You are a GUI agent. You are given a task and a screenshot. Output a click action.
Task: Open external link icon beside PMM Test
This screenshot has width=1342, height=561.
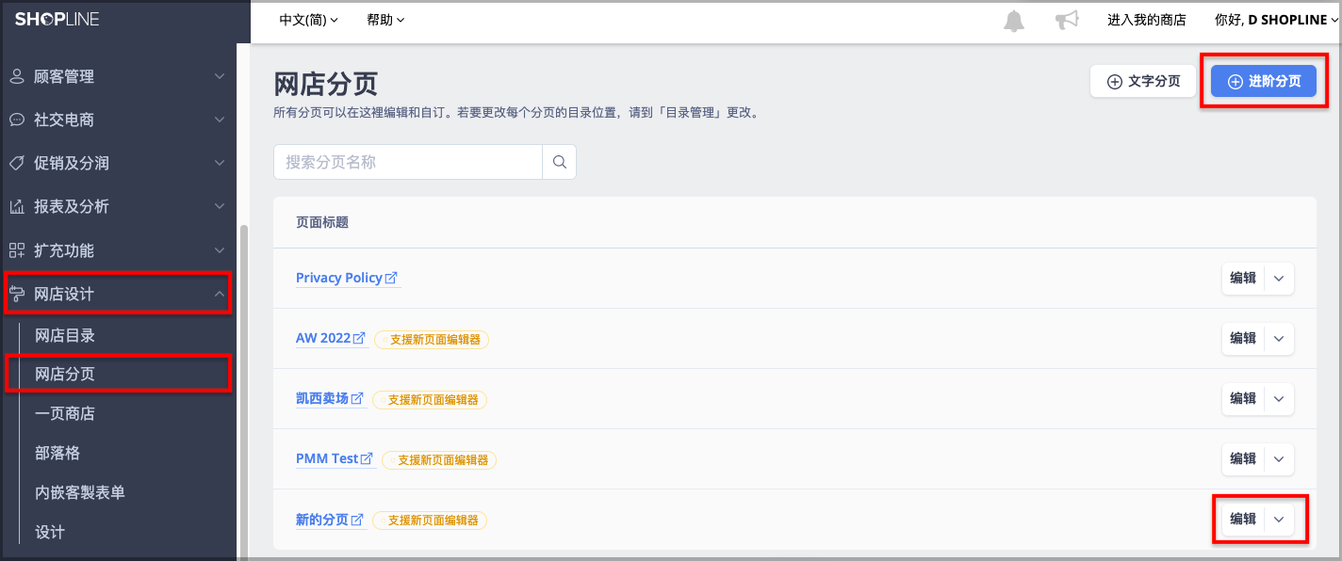(367, 458)
